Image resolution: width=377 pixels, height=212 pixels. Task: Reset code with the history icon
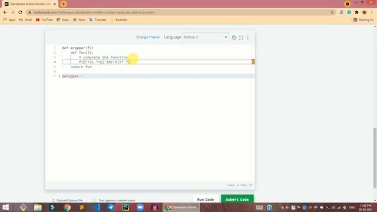click(x=234, y=38)
